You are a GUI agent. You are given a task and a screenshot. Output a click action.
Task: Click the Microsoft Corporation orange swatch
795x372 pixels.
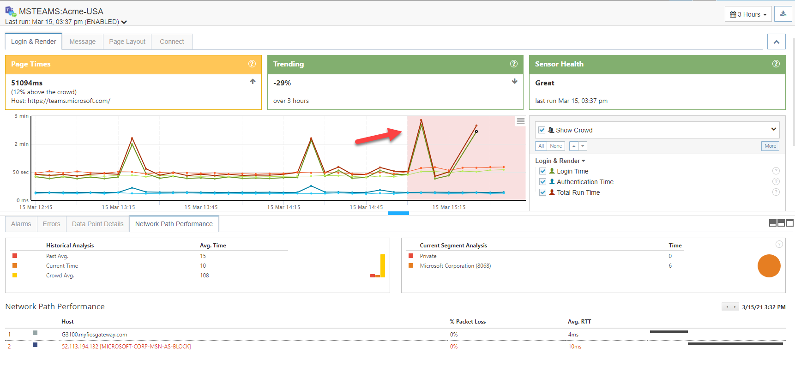click(x=411, y=265)
